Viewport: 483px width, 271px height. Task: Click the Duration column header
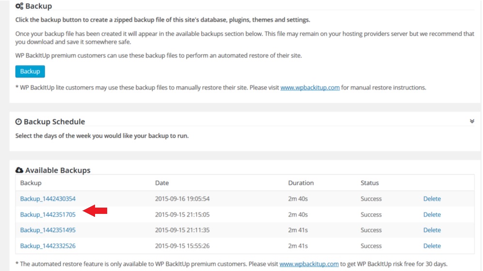[x=301, y=183]
